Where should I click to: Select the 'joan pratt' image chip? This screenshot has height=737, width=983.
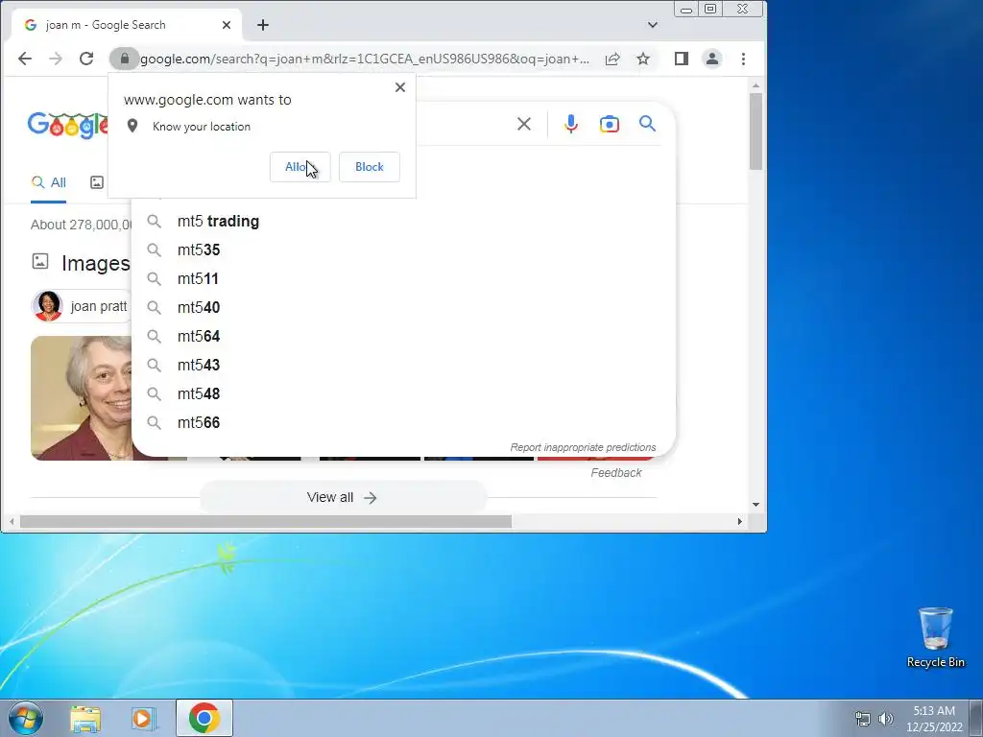(82, 306)
